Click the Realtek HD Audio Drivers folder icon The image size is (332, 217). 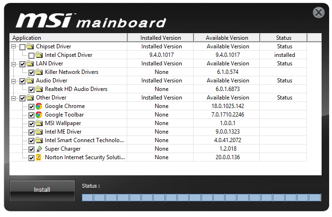[39, 89]
